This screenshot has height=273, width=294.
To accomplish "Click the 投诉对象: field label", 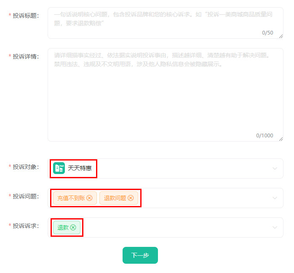I will tap(26, 167).
